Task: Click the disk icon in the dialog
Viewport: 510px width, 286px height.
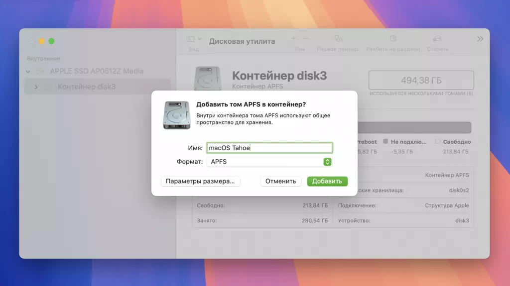Action: click(177, 115)
